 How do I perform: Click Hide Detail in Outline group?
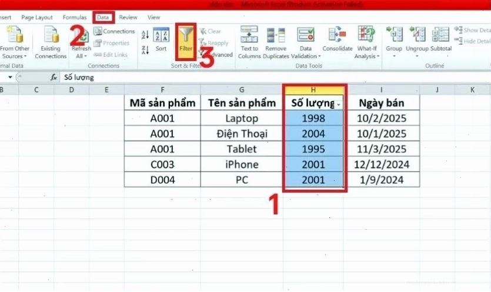(x=472, y=41)
